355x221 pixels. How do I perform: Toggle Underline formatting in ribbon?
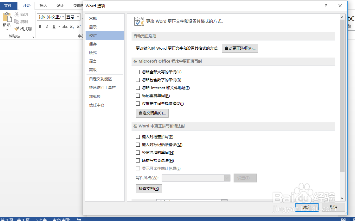click(54, 27)
